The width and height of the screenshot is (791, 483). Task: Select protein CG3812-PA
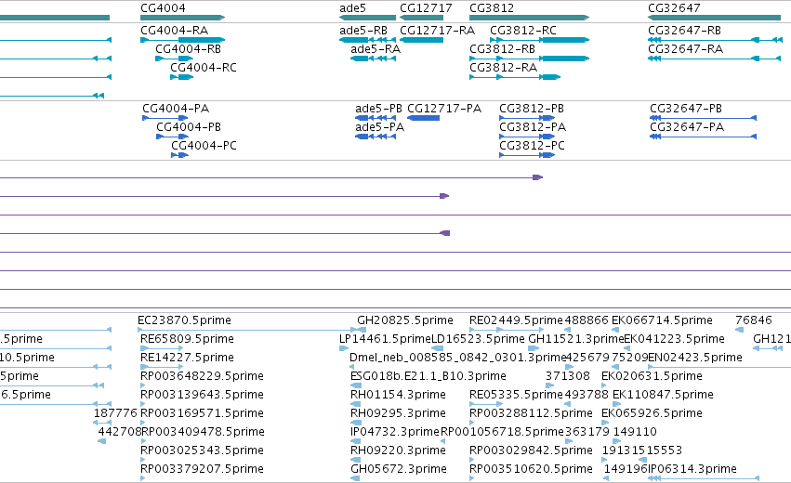[x=533, y=127]
